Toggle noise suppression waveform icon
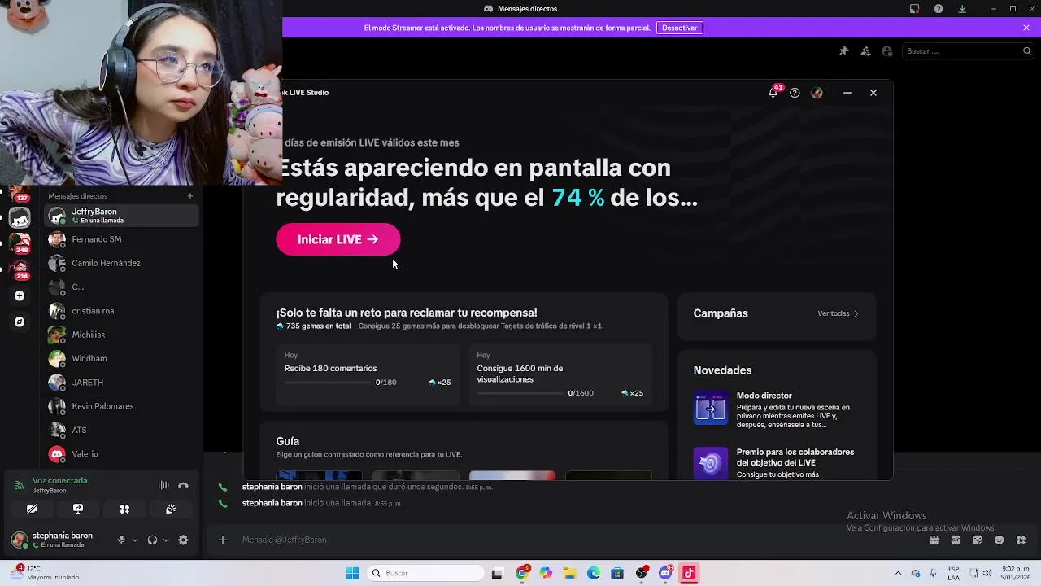The image size is (1041, 586). [x=163, y=485]
